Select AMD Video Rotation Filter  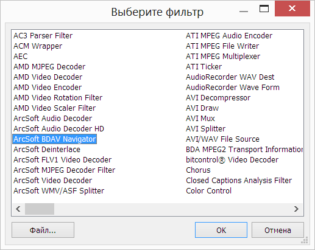(58, 98)
